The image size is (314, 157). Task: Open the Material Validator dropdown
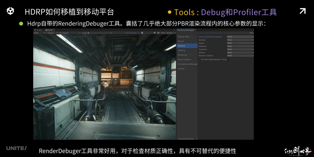pos(240,55)
